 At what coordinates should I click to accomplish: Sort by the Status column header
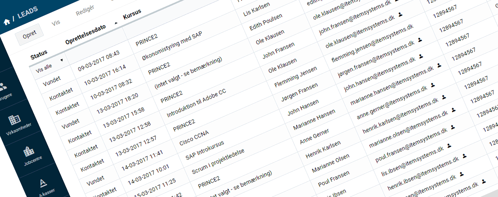(x=39, y=55)
